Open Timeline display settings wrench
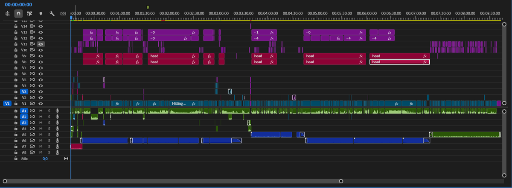The width and height of the screenshot is (512, 188). tap(52, 14)
